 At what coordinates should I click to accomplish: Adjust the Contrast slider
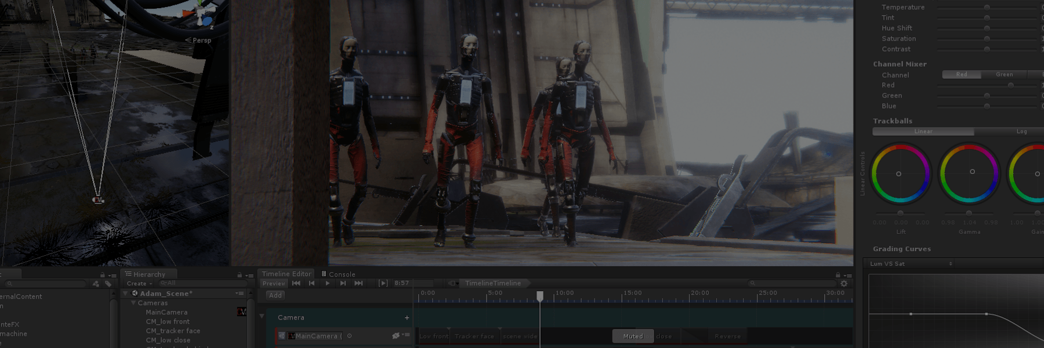(x=987, y=49)
